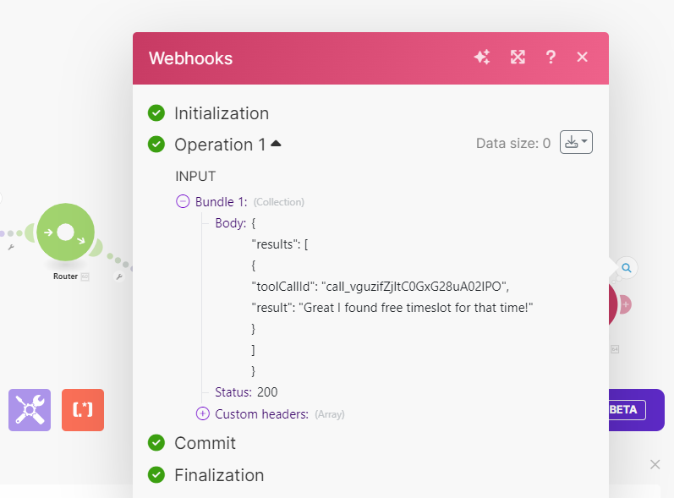The height and width of the screenshot is (498, 674).
Task: Collapse Bundle 1 collection with minus icon
Action: coord(183,201)
